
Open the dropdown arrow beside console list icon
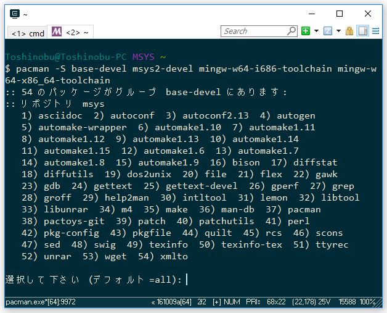tap(339, 31)
